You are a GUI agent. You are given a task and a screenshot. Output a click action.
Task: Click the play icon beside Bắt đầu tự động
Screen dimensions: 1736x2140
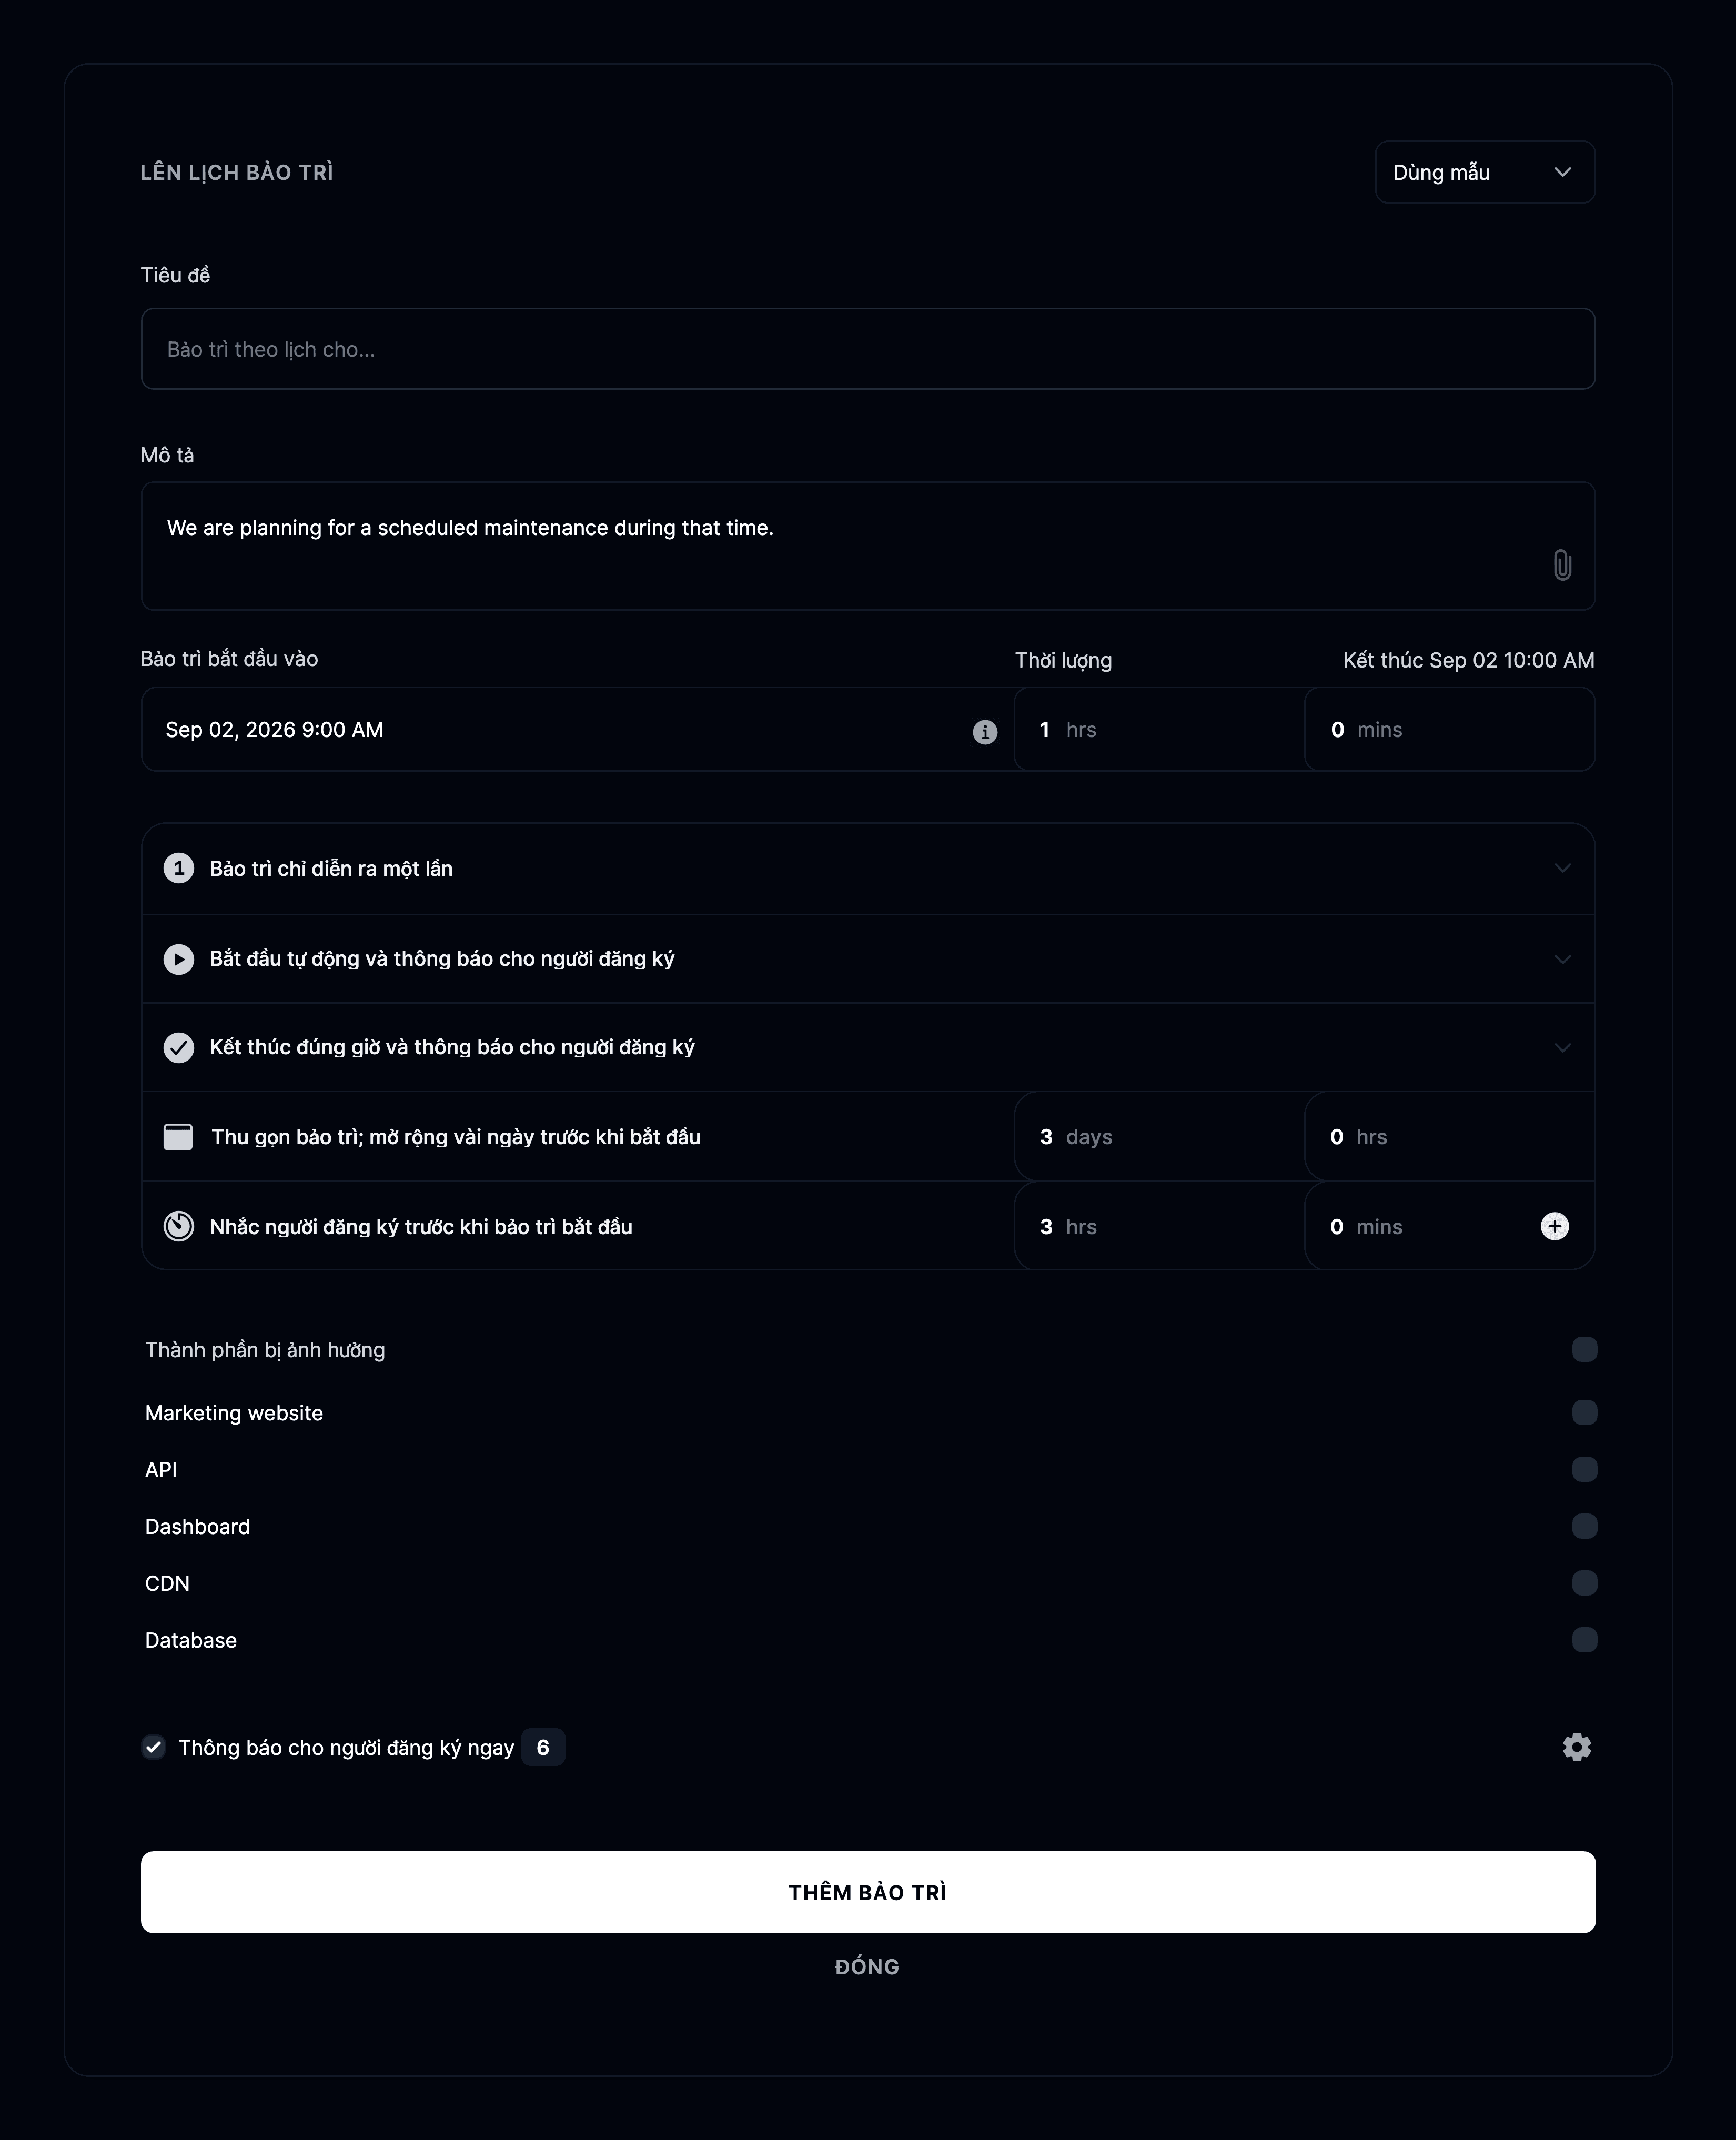[x=179, y=959]
